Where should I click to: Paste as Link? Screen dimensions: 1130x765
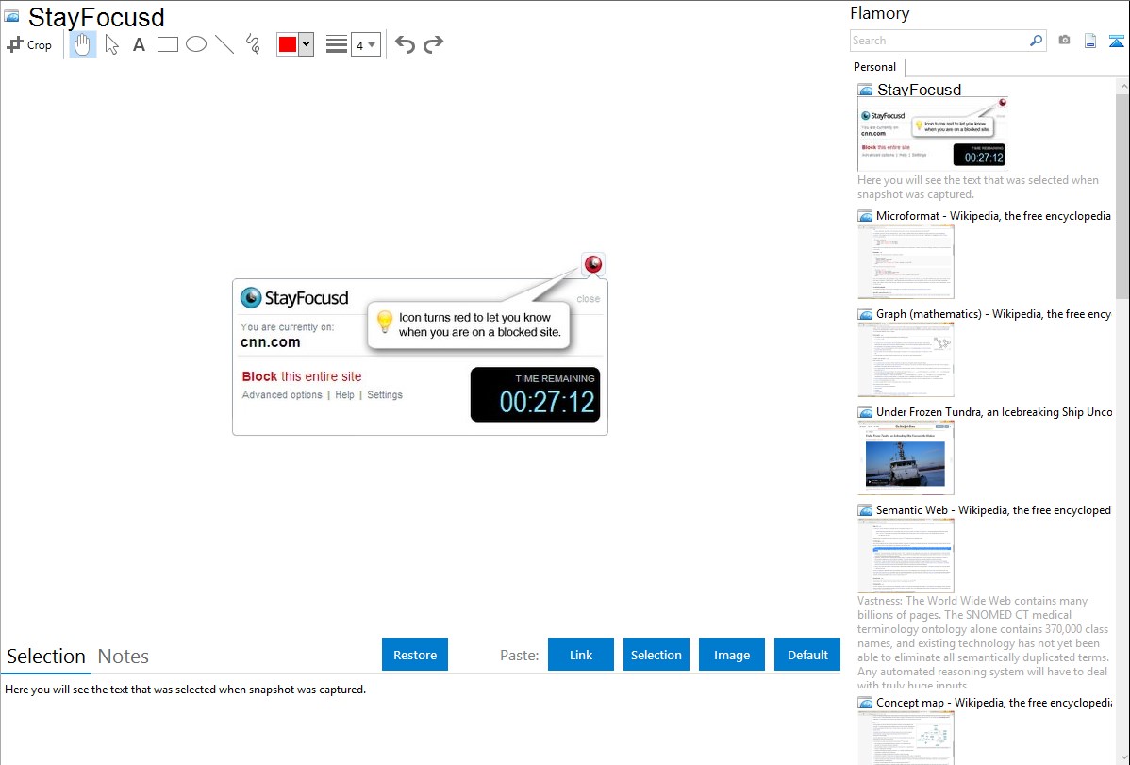click(x=581, y=655)
